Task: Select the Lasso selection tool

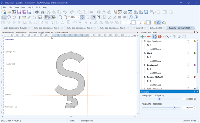Action: tap(9, 17)
